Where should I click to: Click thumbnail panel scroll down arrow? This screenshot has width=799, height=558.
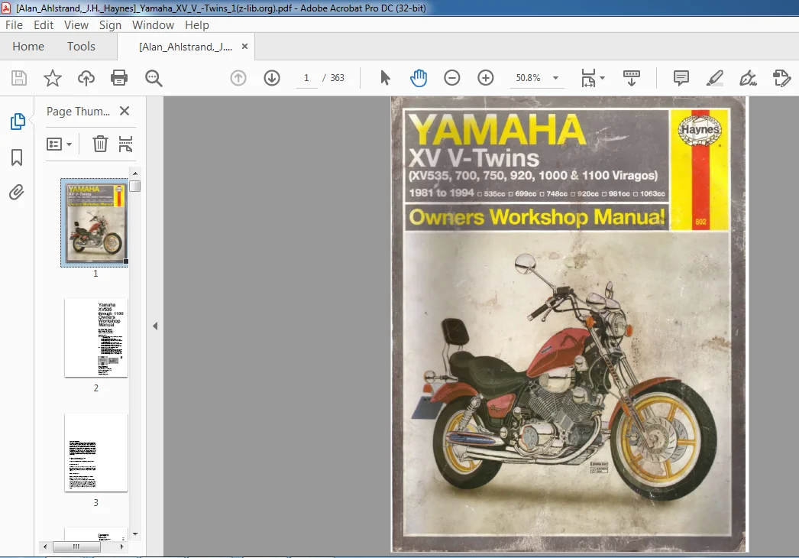click(135, 534)
